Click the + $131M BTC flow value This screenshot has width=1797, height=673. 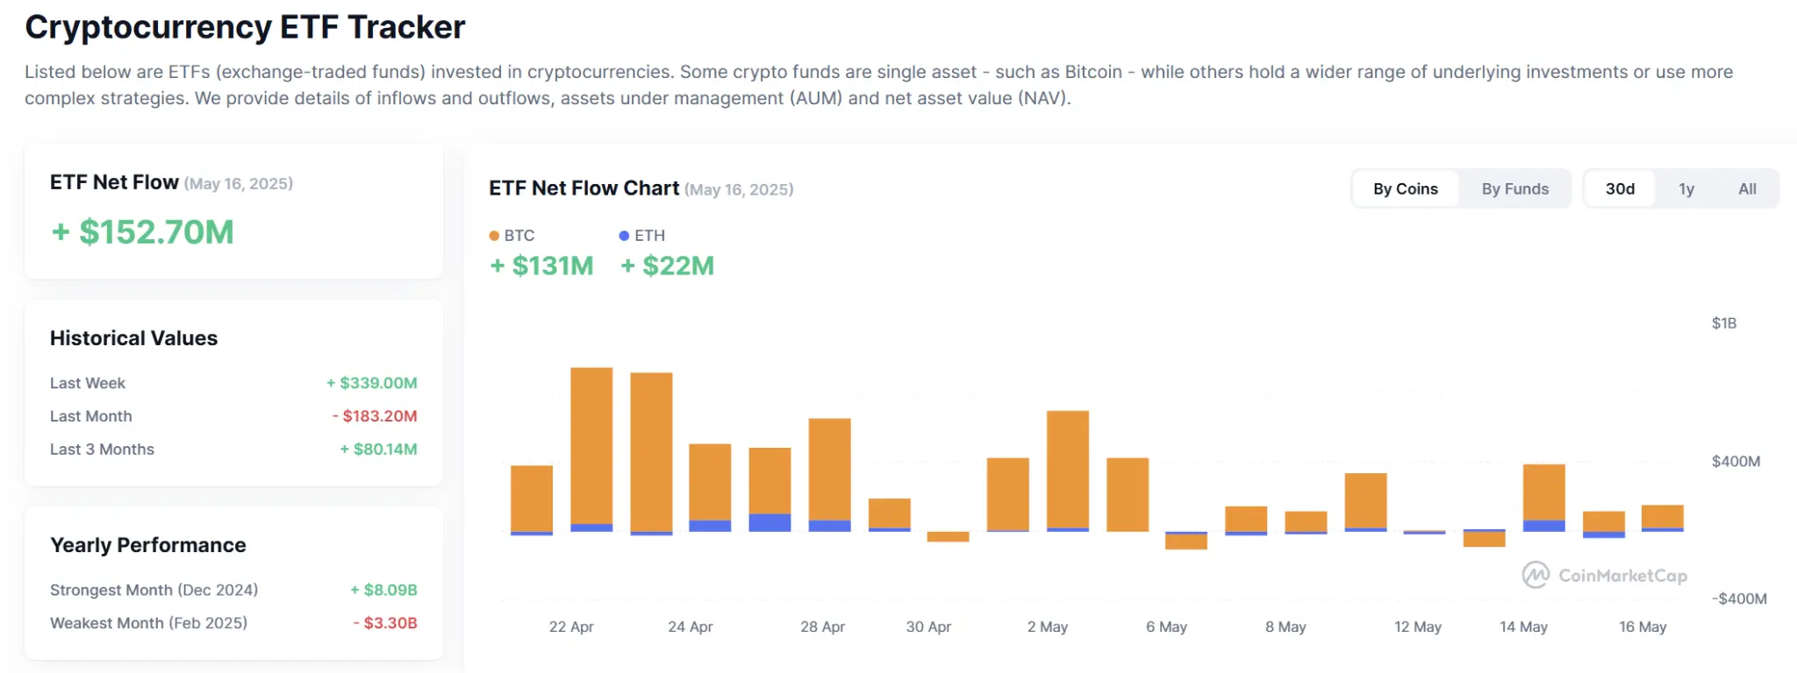pyautogui.click(x=541, y=266)
